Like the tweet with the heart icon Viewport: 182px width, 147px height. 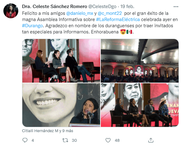(108, 140)
